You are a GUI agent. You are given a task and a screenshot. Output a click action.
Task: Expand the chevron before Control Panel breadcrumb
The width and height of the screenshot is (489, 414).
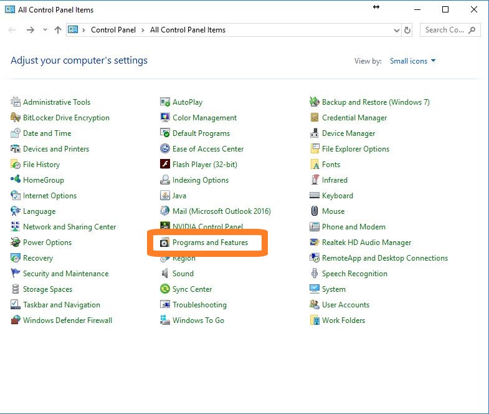coord(83,30)
